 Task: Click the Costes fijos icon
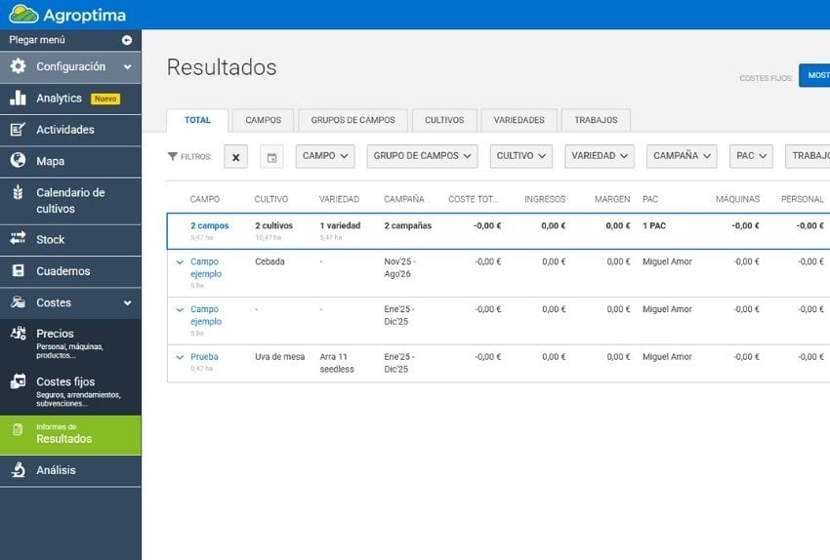point(18,381)
